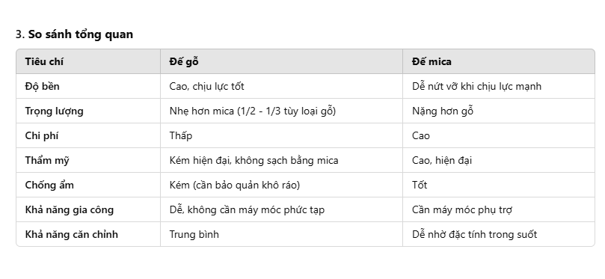605x279 pixels.
Task: Click 'Dễ nứt vỡ khi chịu lực mạnh' cell
Action: (476, 86)
